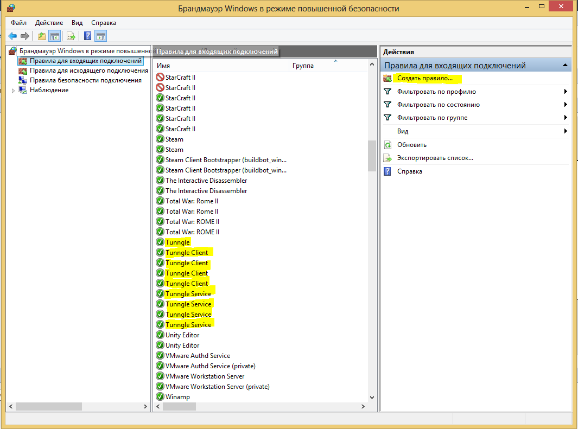Expand the Наблюдение tree node
The height and width of the screenshot is (429, 578).
click(x=13, y=90)
